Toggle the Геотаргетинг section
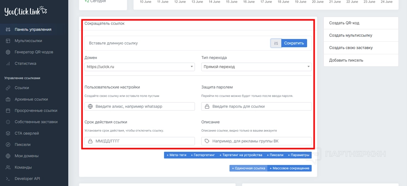The image size is (407, 186). point(203,155)
